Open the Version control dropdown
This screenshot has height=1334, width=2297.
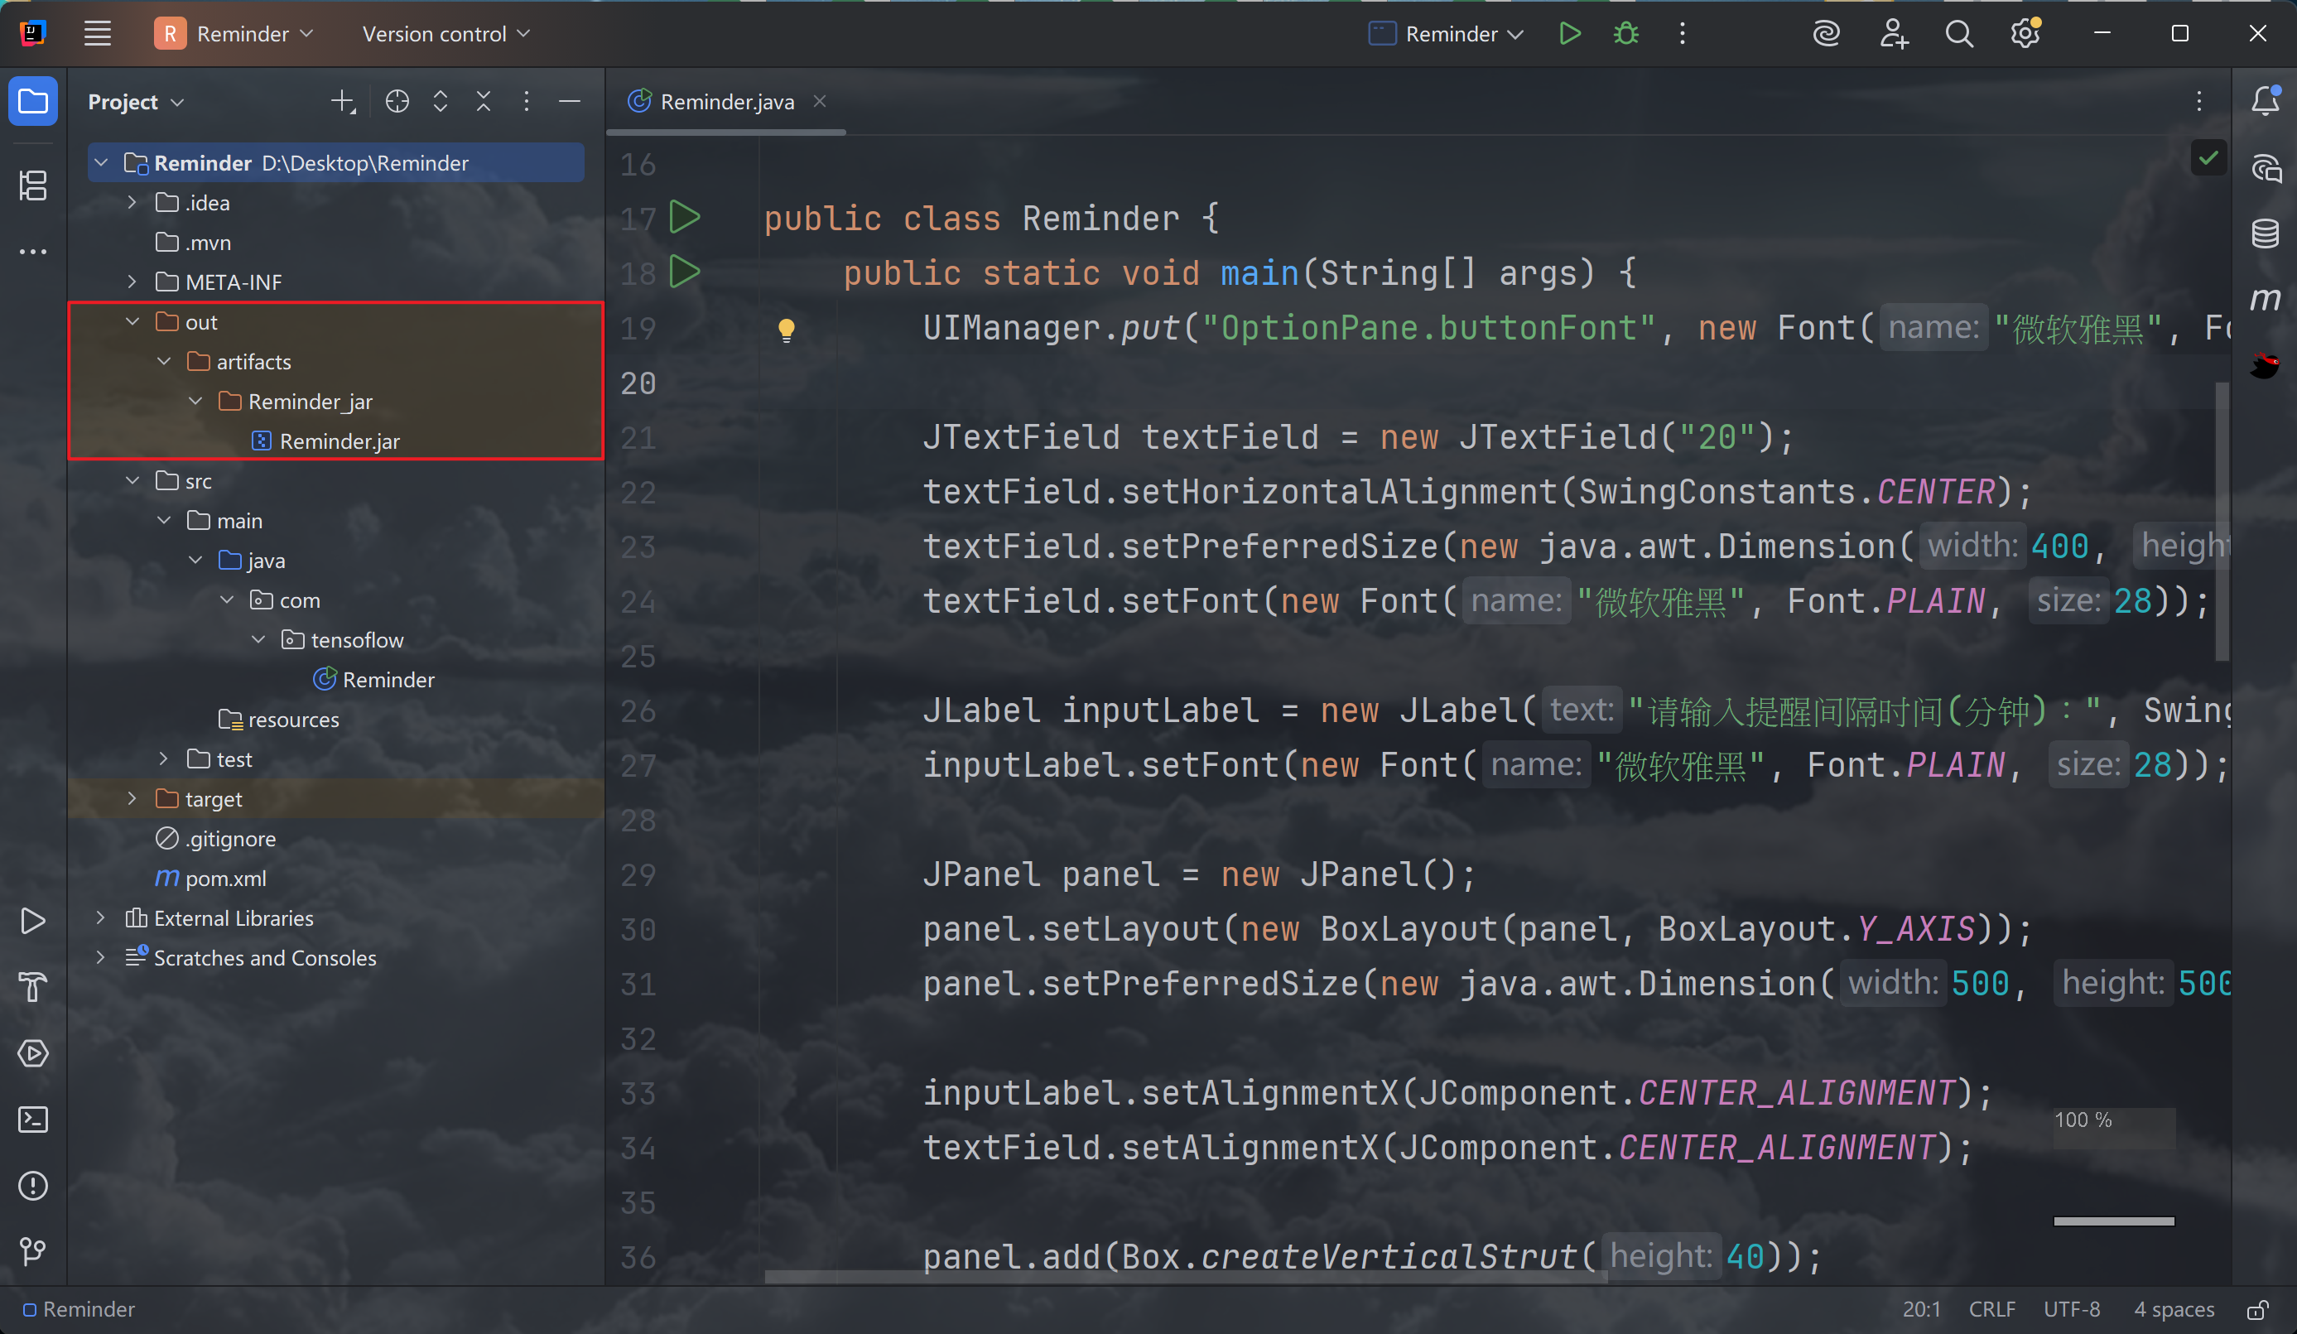[x=445, y=34]
